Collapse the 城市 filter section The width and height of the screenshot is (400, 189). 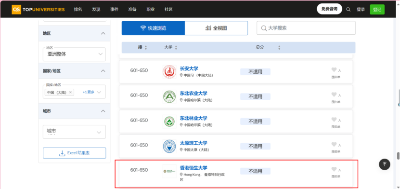tap(103, 111)
